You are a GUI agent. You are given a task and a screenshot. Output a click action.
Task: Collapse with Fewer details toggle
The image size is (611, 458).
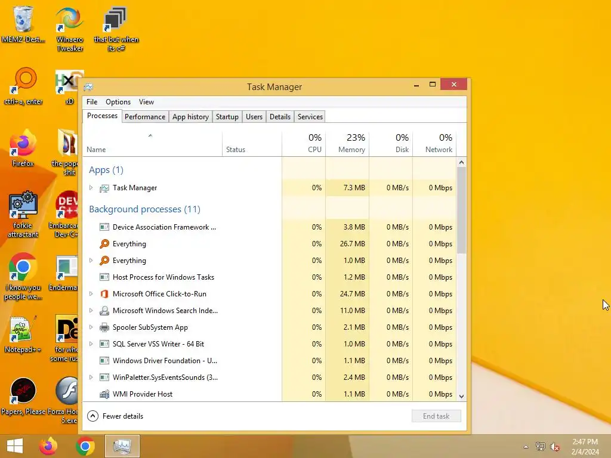115,416
